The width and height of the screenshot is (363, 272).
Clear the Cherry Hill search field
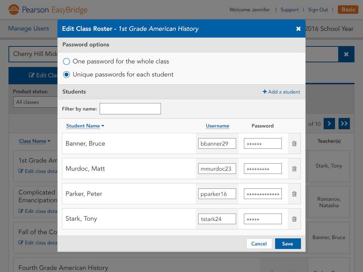[346, 54]
